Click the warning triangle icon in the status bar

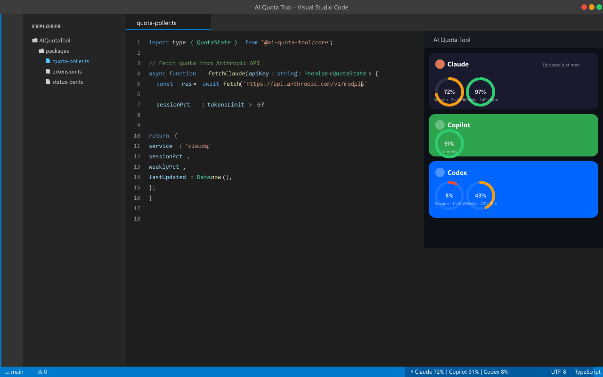(40, 372)
